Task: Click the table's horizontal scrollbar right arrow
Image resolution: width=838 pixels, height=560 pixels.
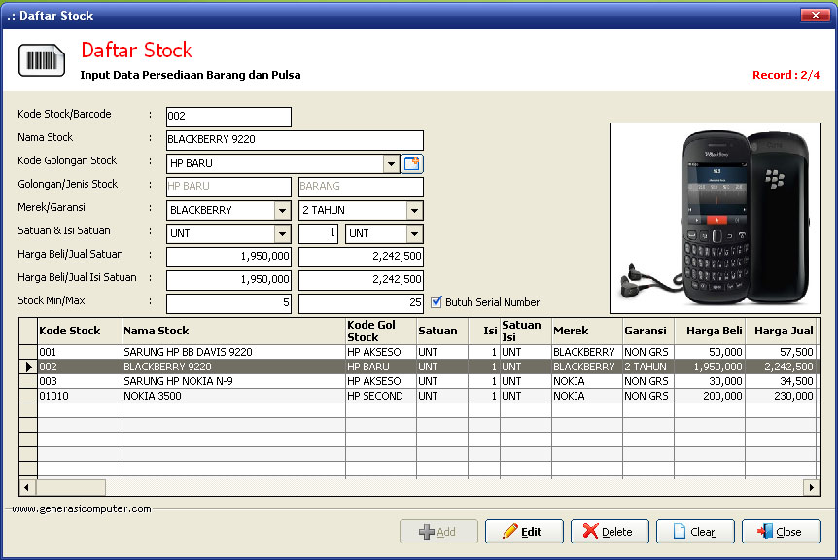Action: pyautogui.click(x=811, y=487)
